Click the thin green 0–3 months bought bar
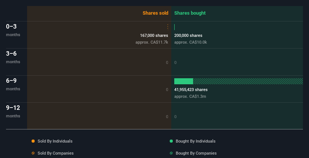309x158 pixels. [x=174, y=27]
